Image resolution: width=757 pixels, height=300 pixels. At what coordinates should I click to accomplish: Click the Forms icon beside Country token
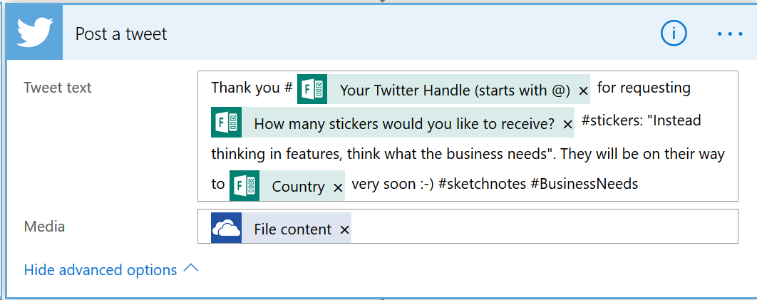pos(244,185)
